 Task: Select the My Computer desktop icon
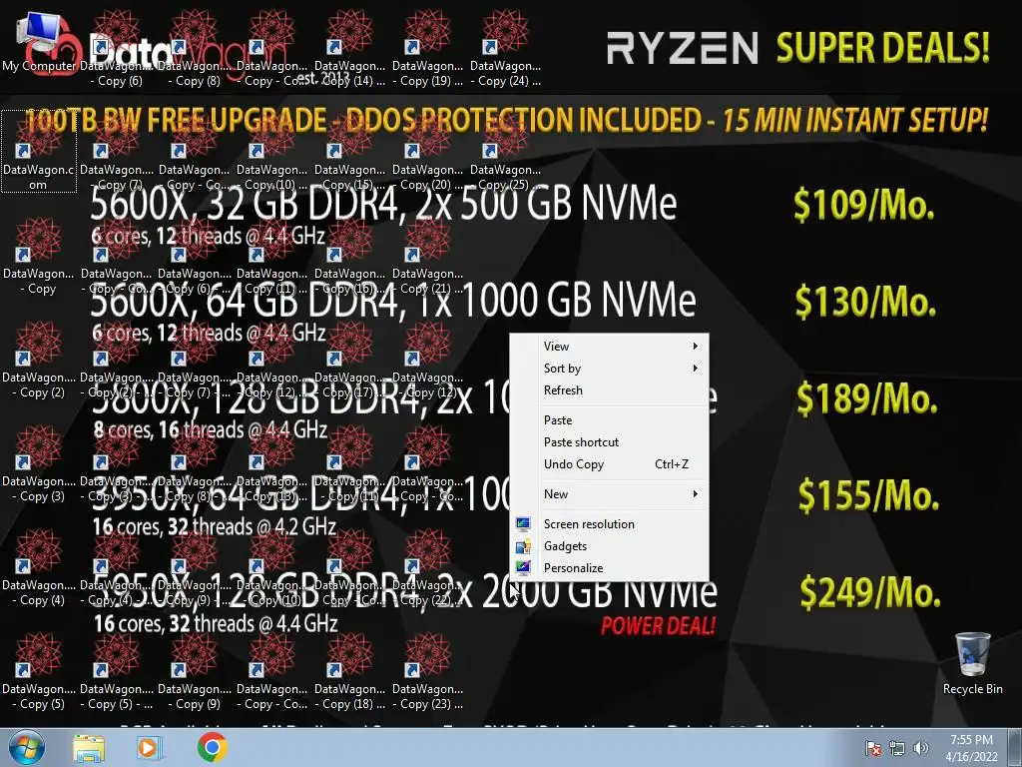39,40
